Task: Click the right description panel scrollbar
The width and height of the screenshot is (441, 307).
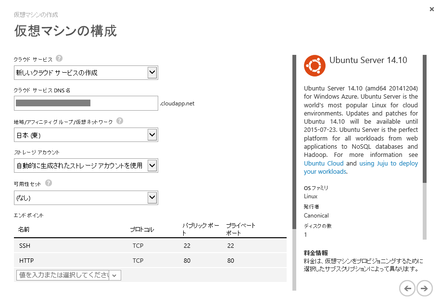Action: pyautogui.click(x=425, y=144)
